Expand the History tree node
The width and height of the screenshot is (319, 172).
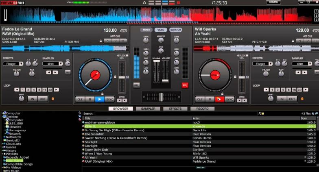[x=3, y=150]
